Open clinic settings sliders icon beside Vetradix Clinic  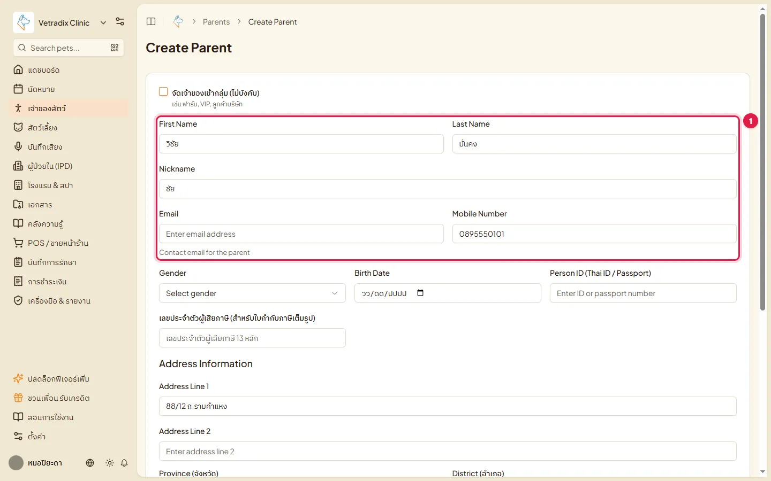point(120,22)
